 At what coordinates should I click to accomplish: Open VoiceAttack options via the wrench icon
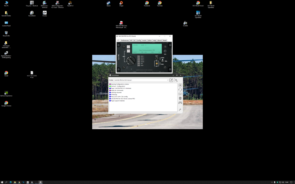[180, 110]
